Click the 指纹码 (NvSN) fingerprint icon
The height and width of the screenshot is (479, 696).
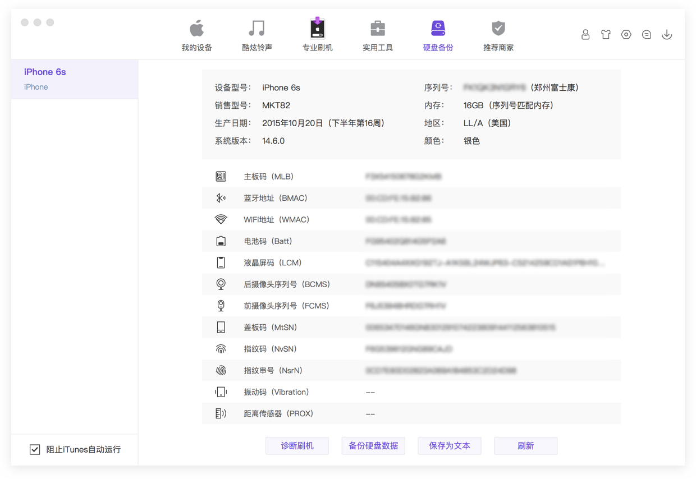point(221,349)
